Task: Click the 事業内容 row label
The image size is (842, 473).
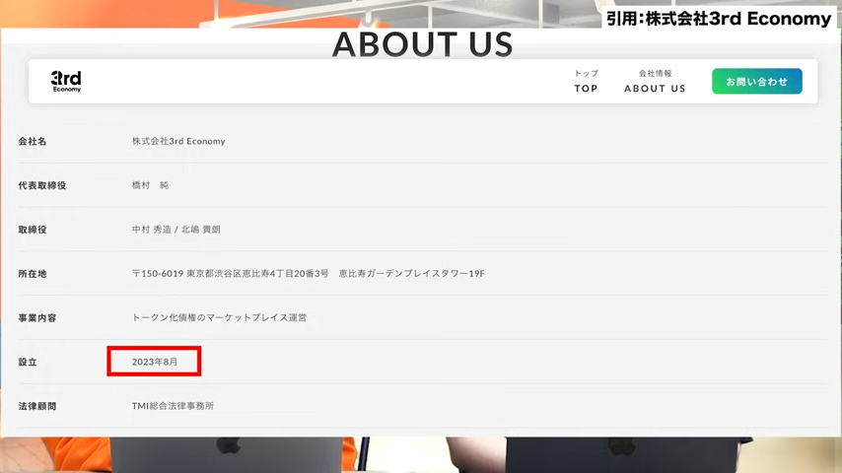Action: 37,318
